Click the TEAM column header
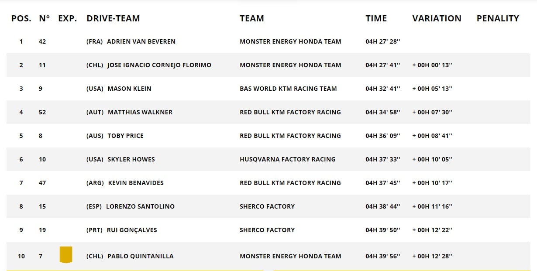The width and height of the screenshot is (537, 271). point(252,18)
